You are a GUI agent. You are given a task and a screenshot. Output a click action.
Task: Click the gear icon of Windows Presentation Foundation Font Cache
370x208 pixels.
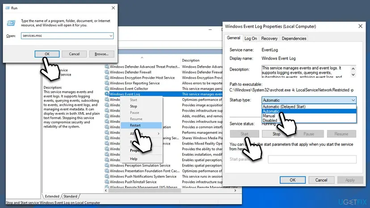[x=107, y=171]
